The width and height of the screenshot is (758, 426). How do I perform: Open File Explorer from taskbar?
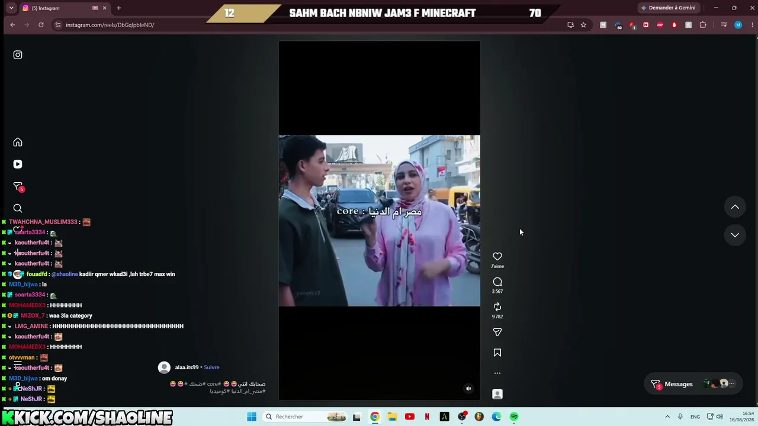(392, 417)
